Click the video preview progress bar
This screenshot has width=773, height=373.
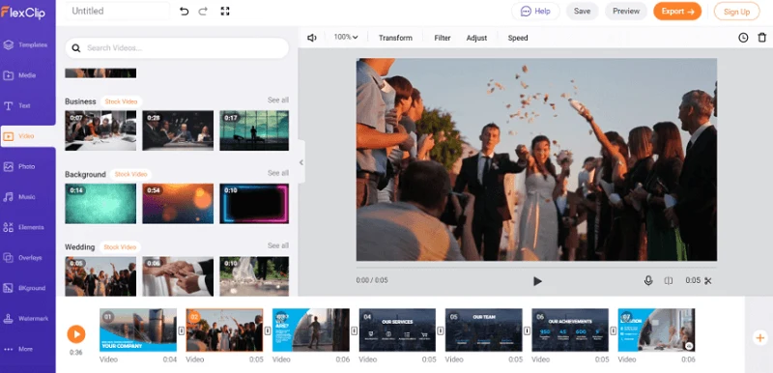(536, 267)
